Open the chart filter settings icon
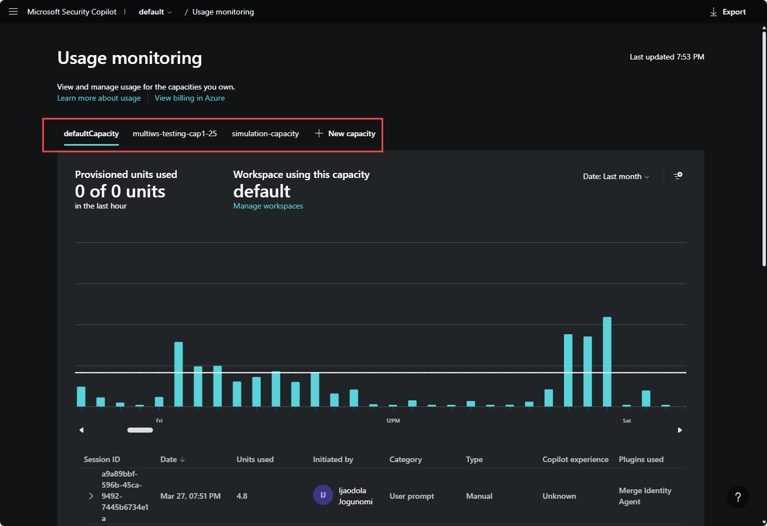This screenshot has width=767, height=526. [x=677, y=176]
